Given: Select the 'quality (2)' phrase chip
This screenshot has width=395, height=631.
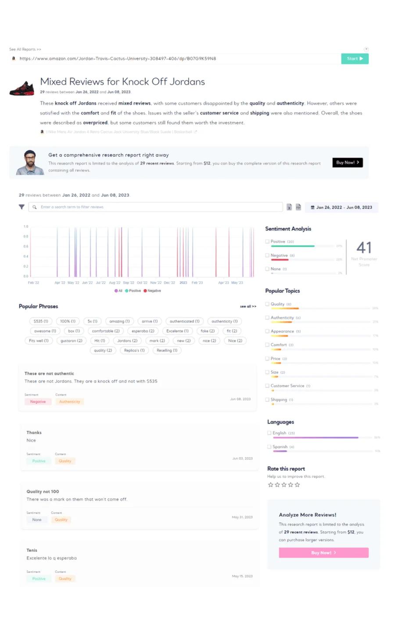Looking at the screenshot, I should [x=103, y=350].
